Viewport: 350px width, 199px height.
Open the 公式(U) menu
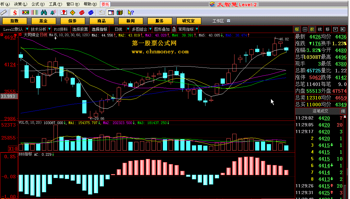click(x=38, y=4)
